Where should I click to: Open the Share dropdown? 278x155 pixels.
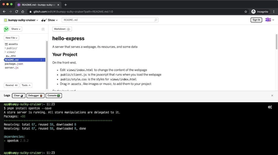(16, 29)
